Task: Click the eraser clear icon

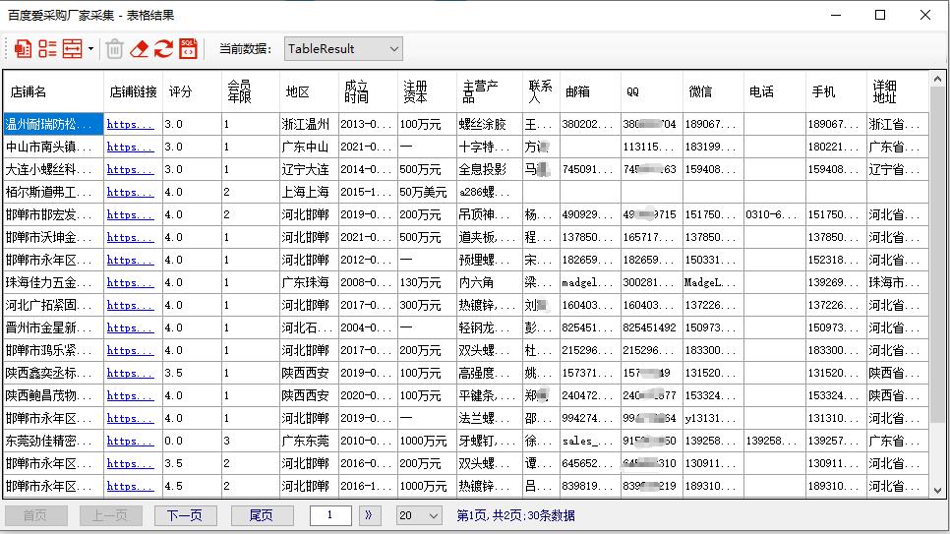Action: pos(139,48)
